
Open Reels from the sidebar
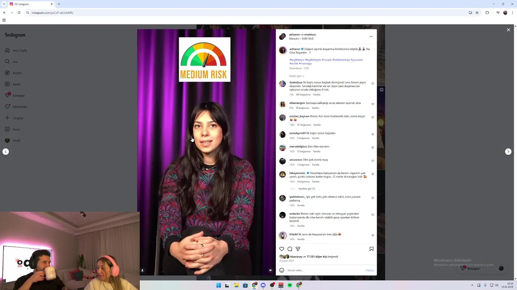tap(13, 84)
